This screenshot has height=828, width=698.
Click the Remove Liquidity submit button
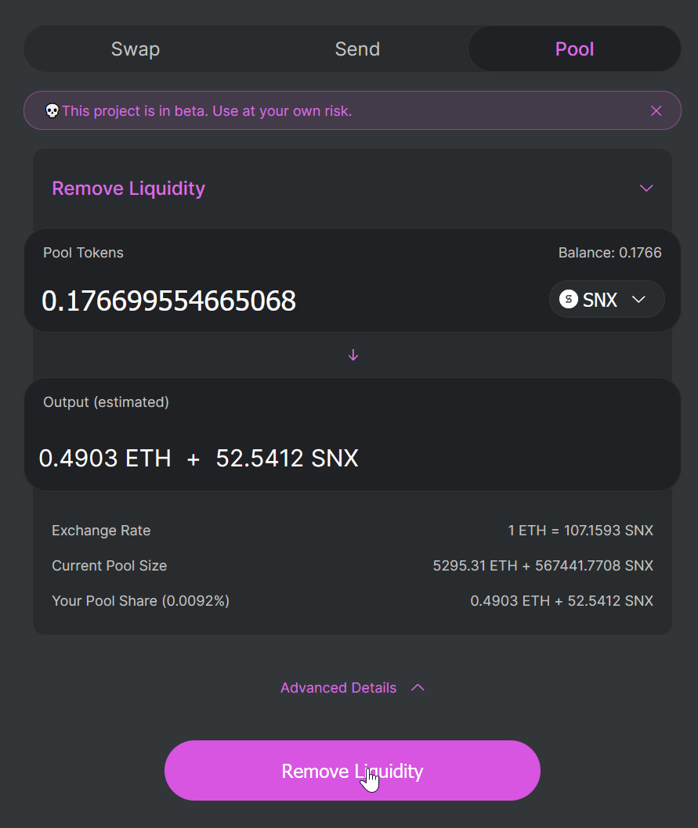[353, 770]
